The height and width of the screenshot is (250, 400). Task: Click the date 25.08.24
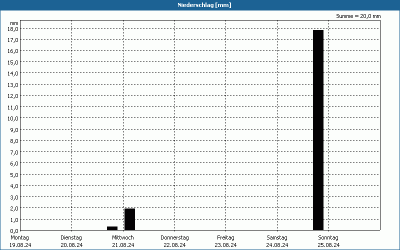click(328, 245)
